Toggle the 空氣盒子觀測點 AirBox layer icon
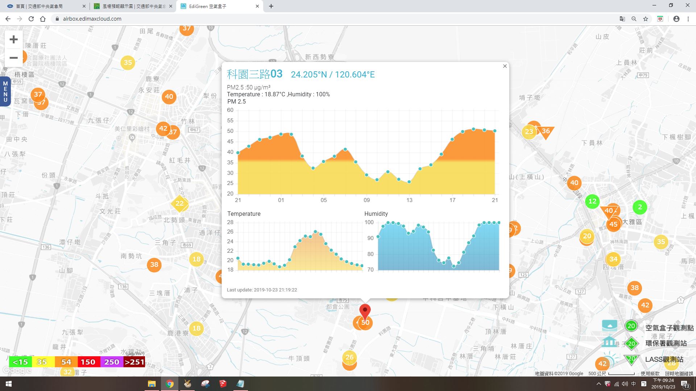This screenshot has height=391, width=696. [609, 325]
